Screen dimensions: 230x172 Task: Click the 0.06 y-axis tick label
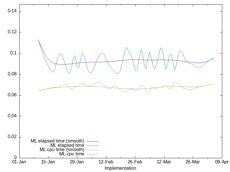point(11,95)
